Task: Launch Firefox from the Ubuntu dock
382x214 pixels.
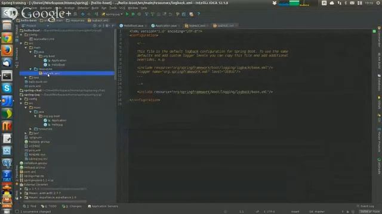Action: pyautogui.click(x=7, y=51)
